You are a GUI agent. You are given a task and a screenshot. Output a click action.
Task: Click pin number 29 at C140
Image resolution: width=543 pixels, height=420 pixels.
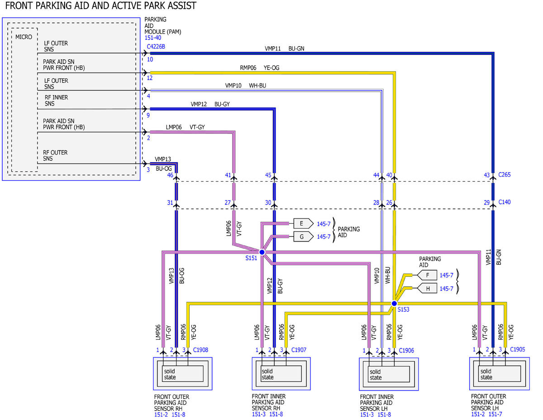pyautogui.click(x=487, y=203)
